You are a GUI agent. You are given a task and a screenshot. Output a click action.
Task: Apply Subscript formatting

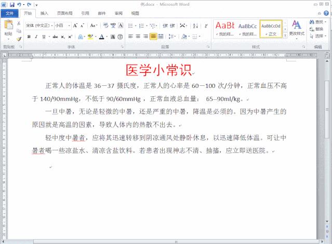[x=63, y=36]
